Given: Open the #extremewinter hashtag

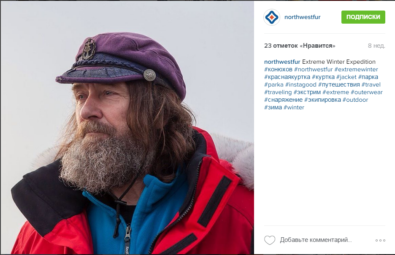Looking at the screenshot, I should tap(356, 69).
